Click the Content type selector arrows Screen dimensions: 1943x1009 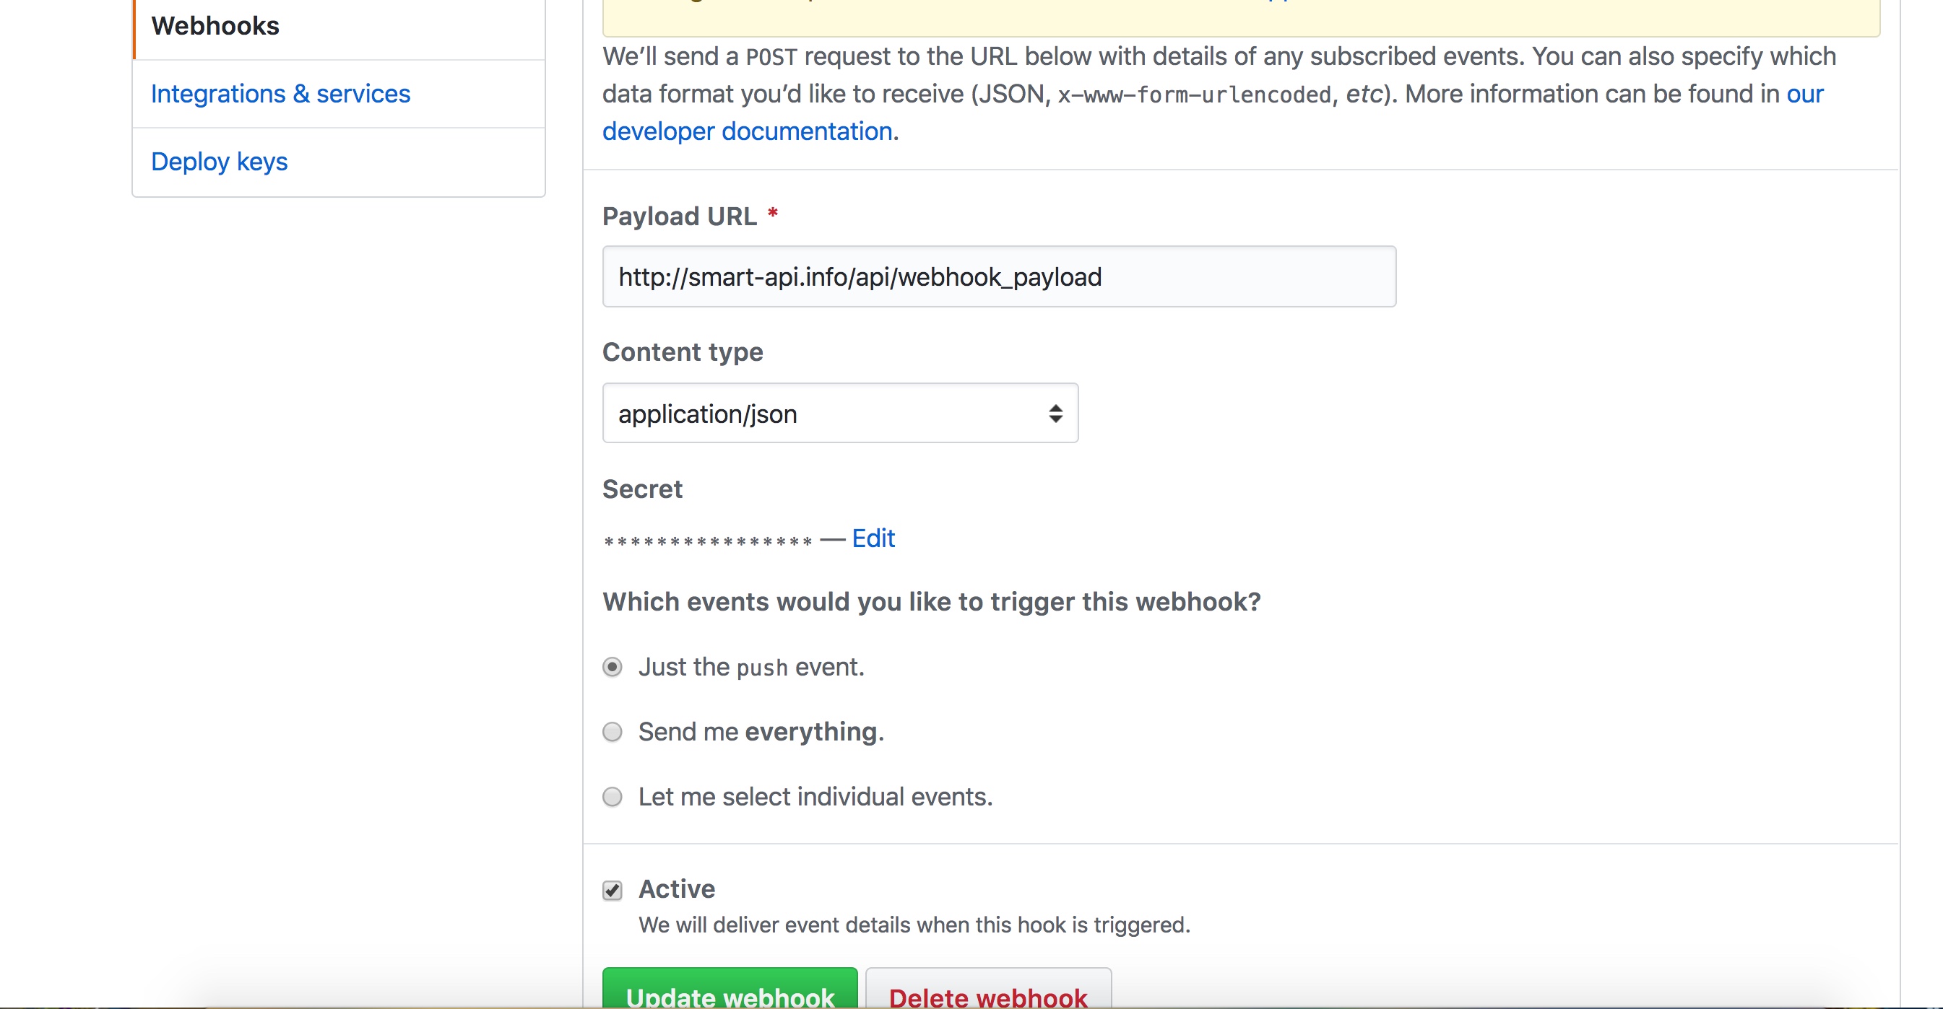1055,413
